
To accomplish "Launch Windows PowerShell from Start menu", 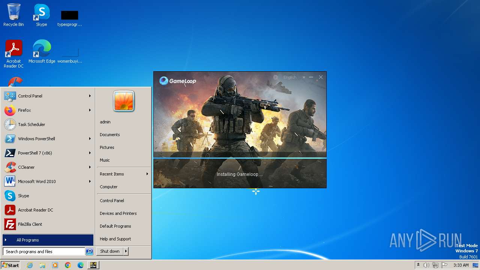I will coord(48,139).
